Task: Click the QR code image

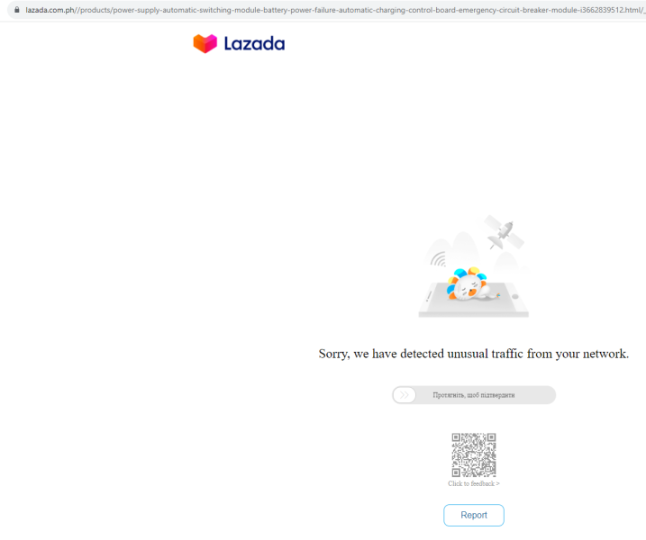Action: [x=474, y=454]
